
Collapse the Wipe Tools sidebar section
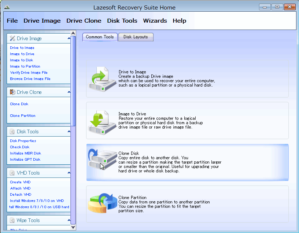pyautogui.click(x=69, y=220)
